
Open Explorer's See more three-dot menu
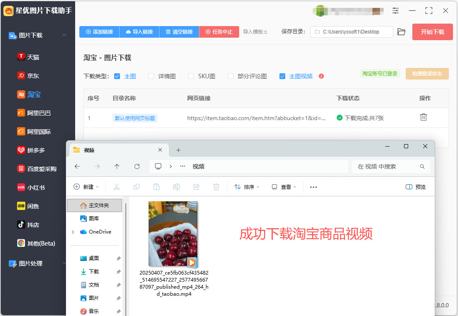313,187
